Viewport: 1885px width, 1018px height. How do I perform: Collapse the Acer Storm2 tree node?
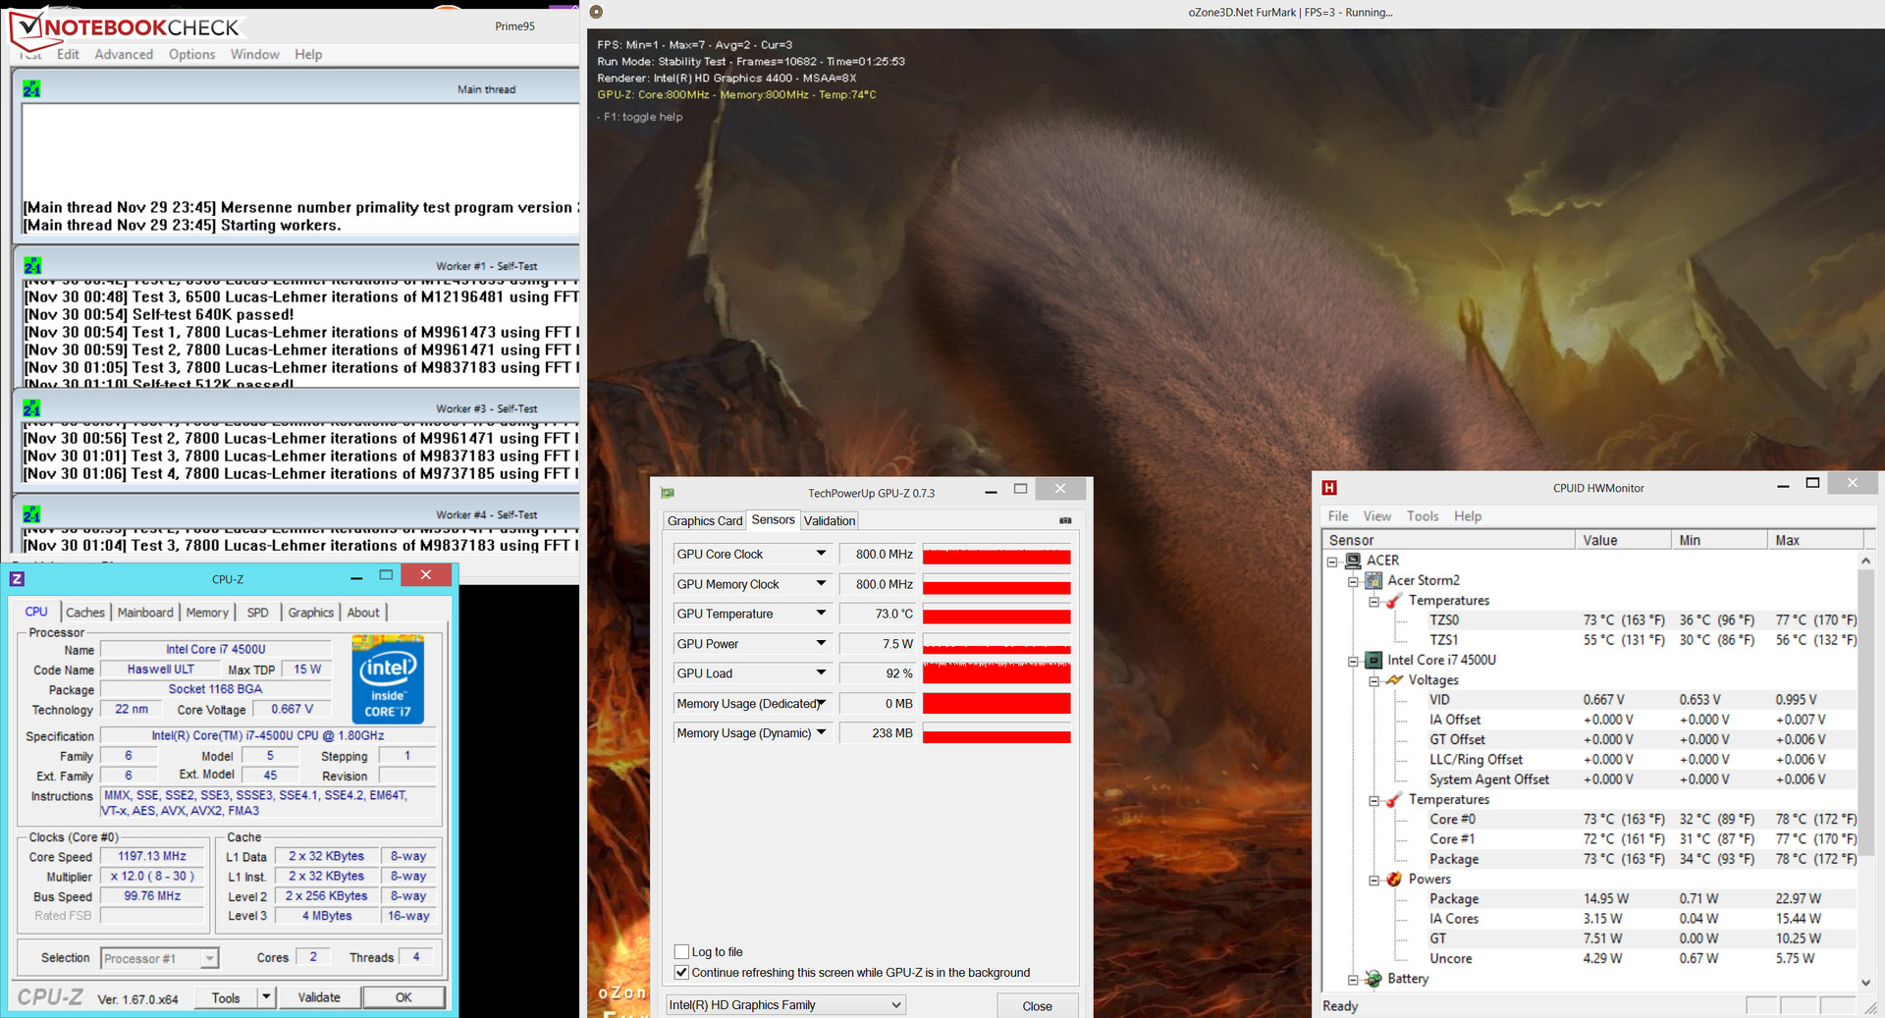1353,581
